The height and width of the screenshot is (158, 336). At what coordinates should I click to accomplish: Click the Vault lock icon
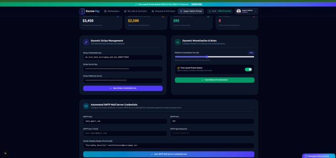pos(210,11)
